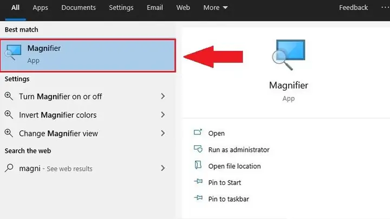
Task: Click the search icon beside magni web result
Action: point(9,168)
